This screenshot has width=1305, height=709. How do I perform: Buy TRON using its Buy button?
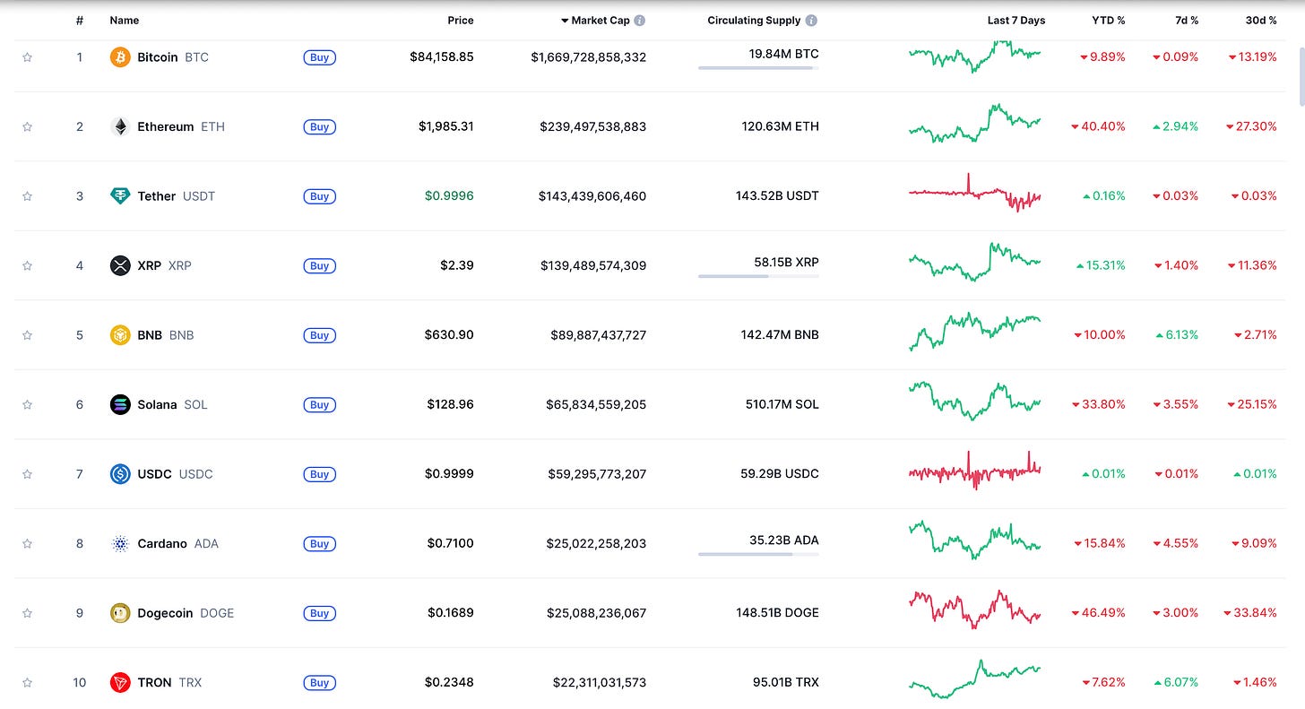pyautogui.click(x=320, y=682)
